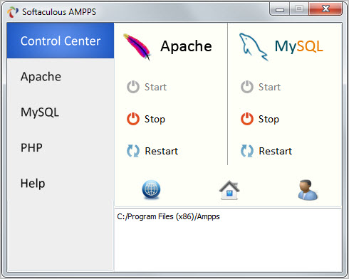Open the Apache sidebar section

click(61, 76)
